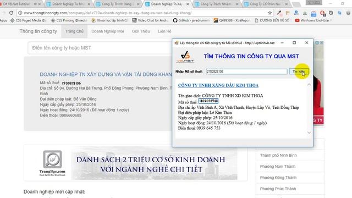Open DOANH NGHIỆP TN XÂY DỰNG heading link
The height and width of the screenshot is (198, 352).
click(106, 74)
